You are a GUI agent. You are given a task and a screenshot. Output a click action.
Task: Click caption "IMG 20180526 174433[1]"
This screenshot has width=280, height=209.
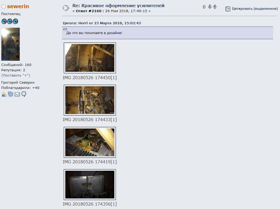90,120
